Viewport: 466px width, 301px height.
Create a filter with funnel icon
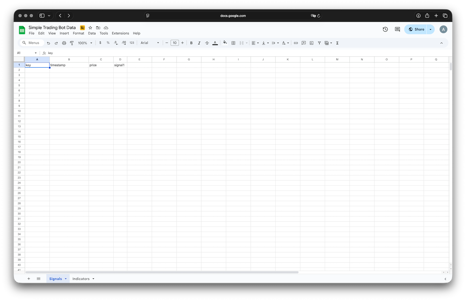point(319,43)
